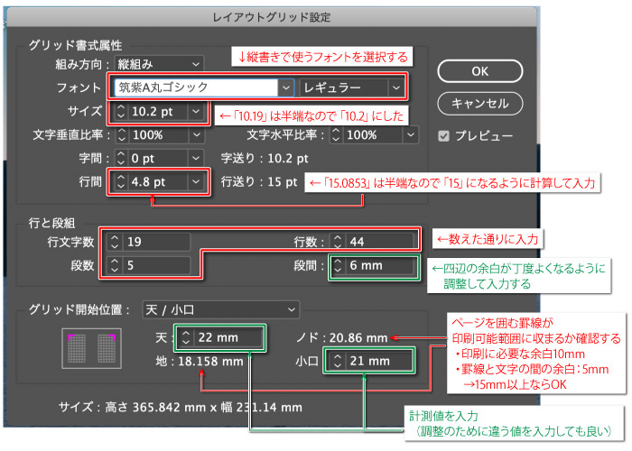Click the サイズ stepper arrows

[x=123, y=111]
